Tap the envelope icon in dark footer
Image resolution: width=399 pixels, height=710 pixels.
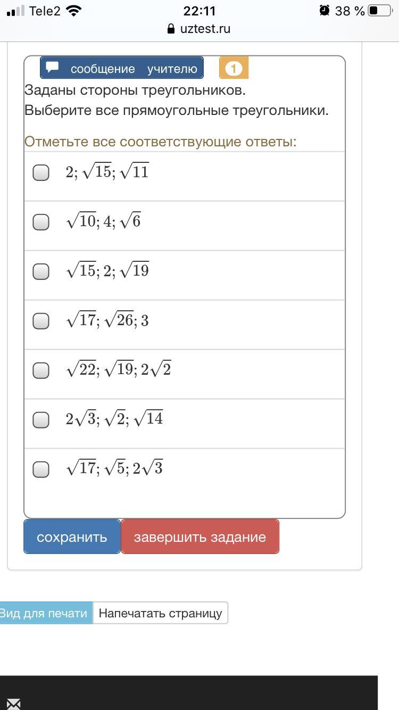(x=13, y=704)
